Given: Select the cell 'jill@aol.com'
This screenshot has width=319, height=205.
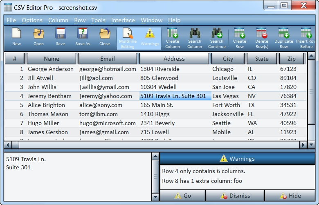Looking at the screenshot, I should (96, 78).
